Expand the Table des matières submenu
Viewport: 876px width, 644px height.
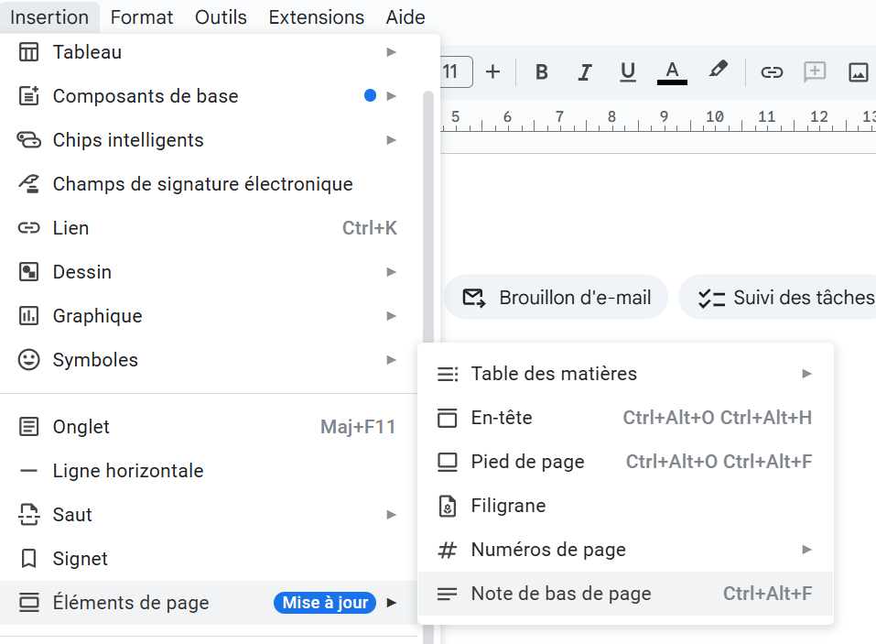point(624,374)
